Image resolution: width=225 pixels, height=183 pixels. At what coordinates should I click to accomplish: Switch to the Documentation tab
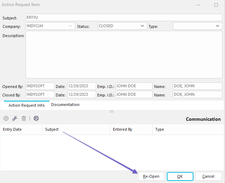pos(65,105)
